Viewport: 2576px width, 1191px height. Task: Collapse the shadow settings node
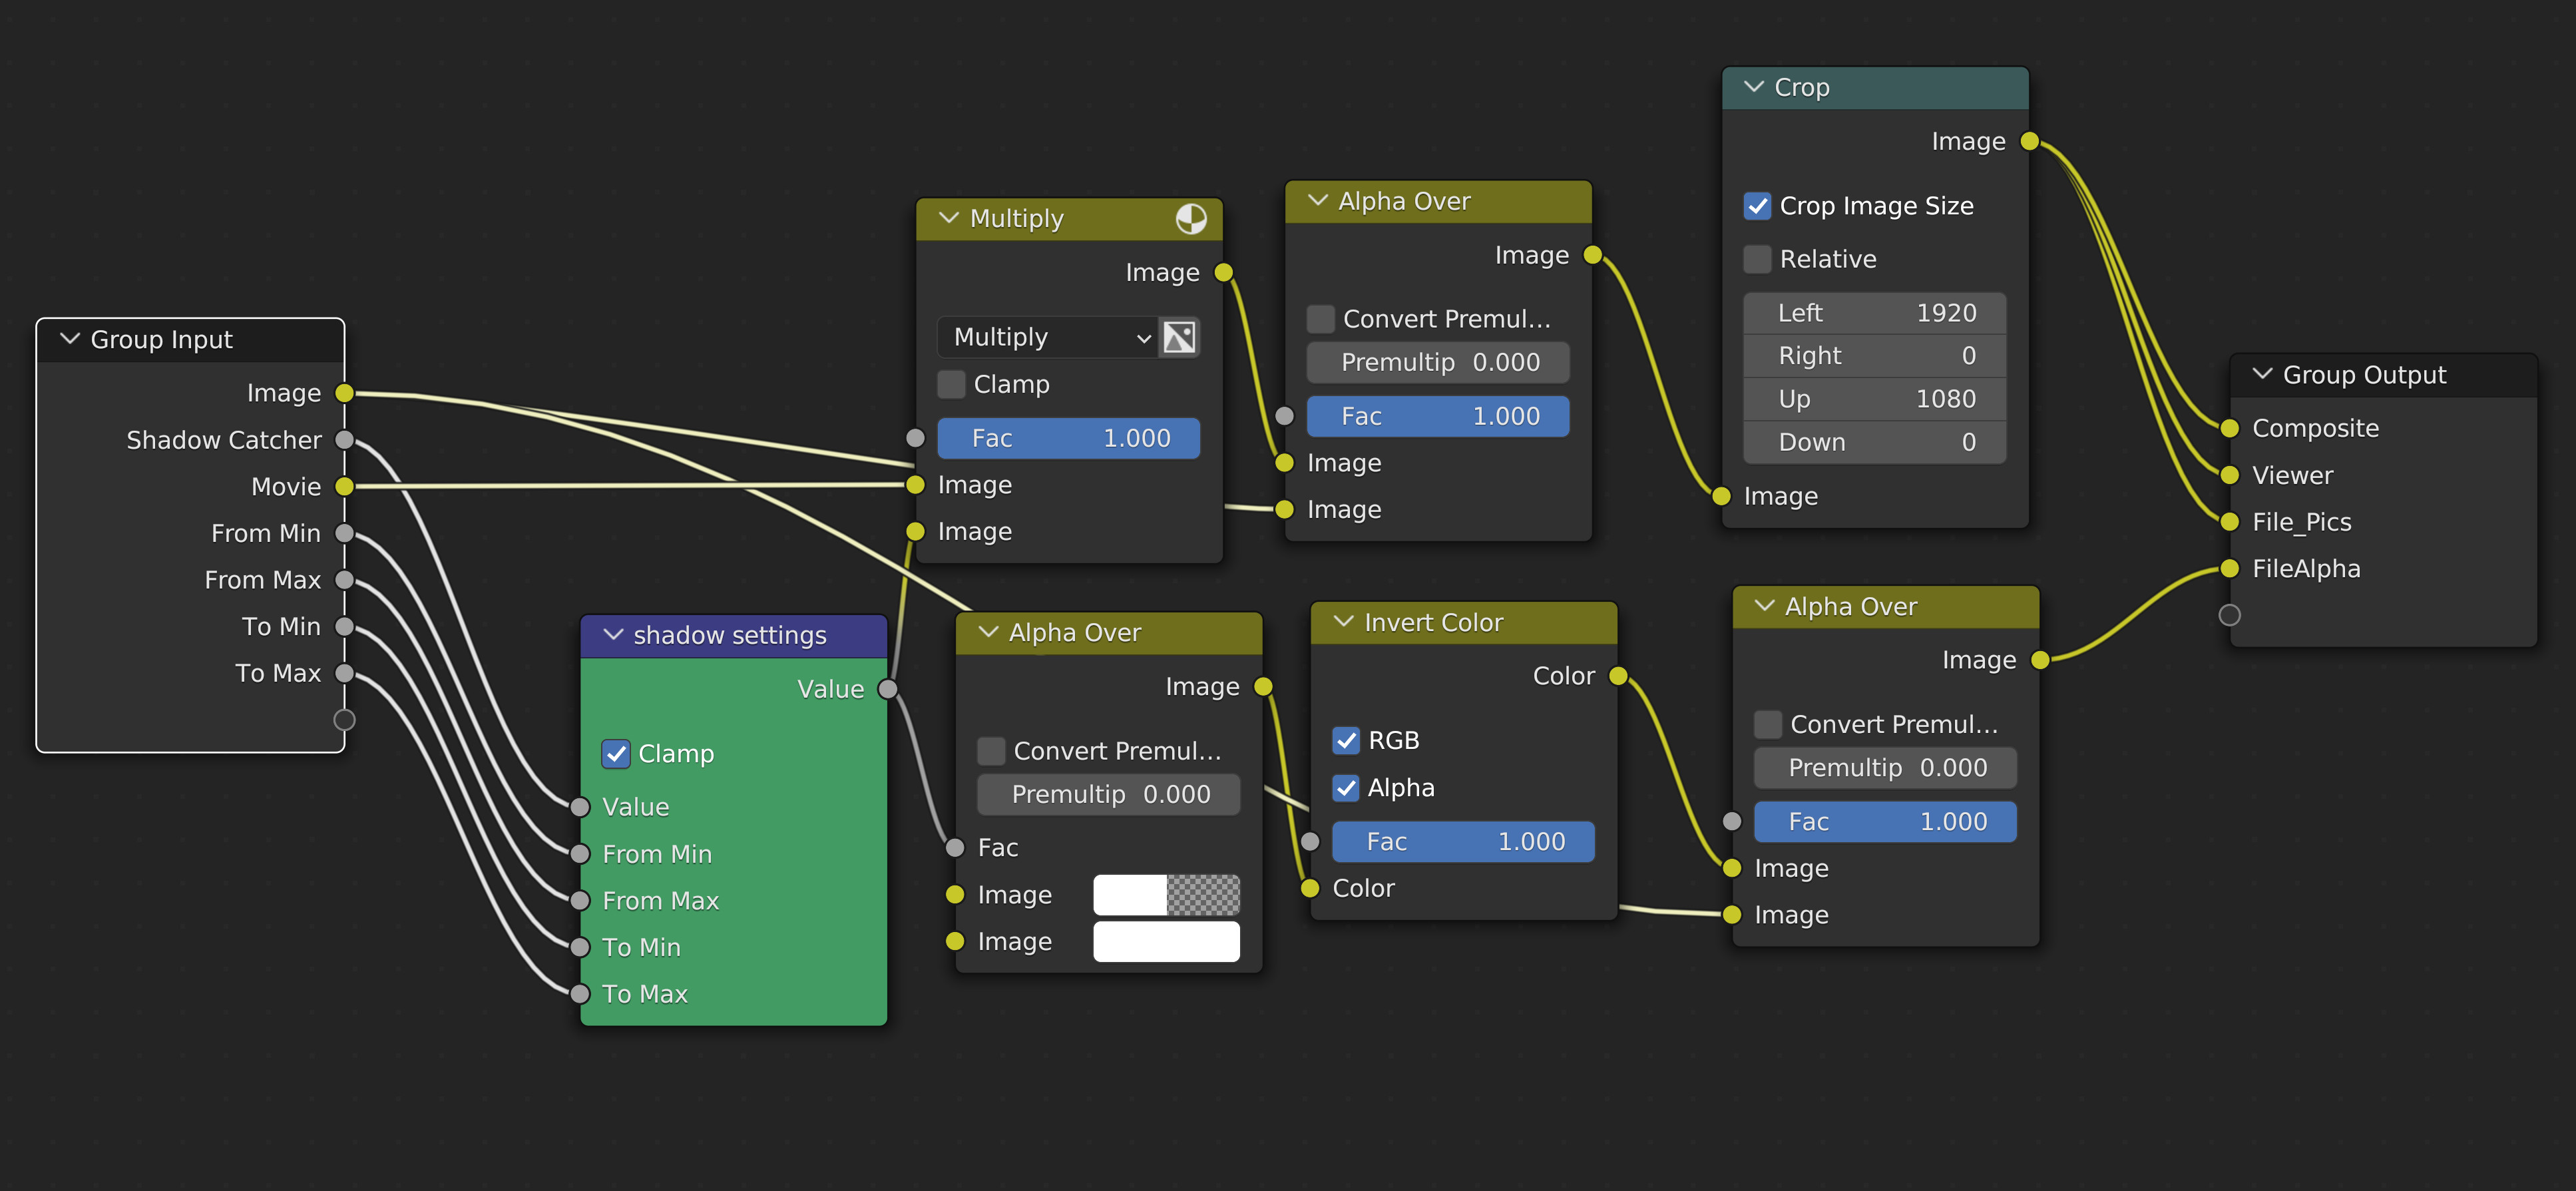click(x=613, y=635)
